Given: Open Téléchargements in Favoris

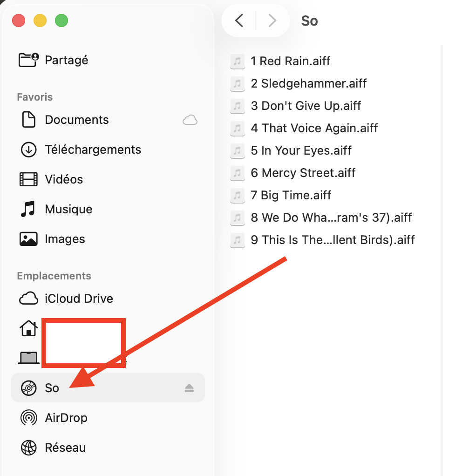Looking at the screenshot, I should pyautogui.click(x=93, y=150).
